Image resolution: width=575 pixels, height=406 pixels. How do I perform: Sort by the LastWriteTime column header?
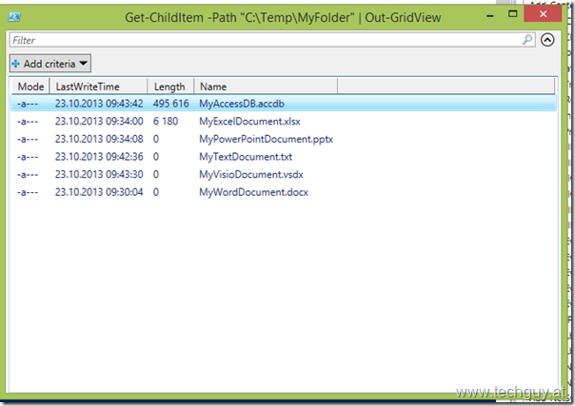point(99,87)
